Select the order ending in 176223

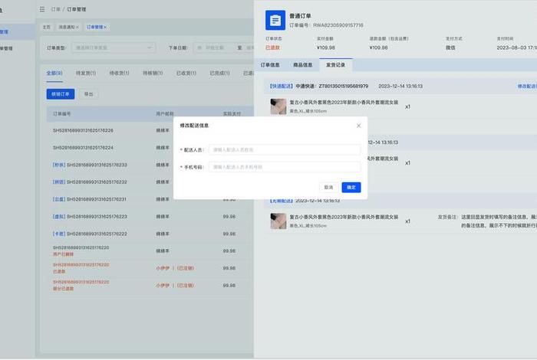point(90,217)
